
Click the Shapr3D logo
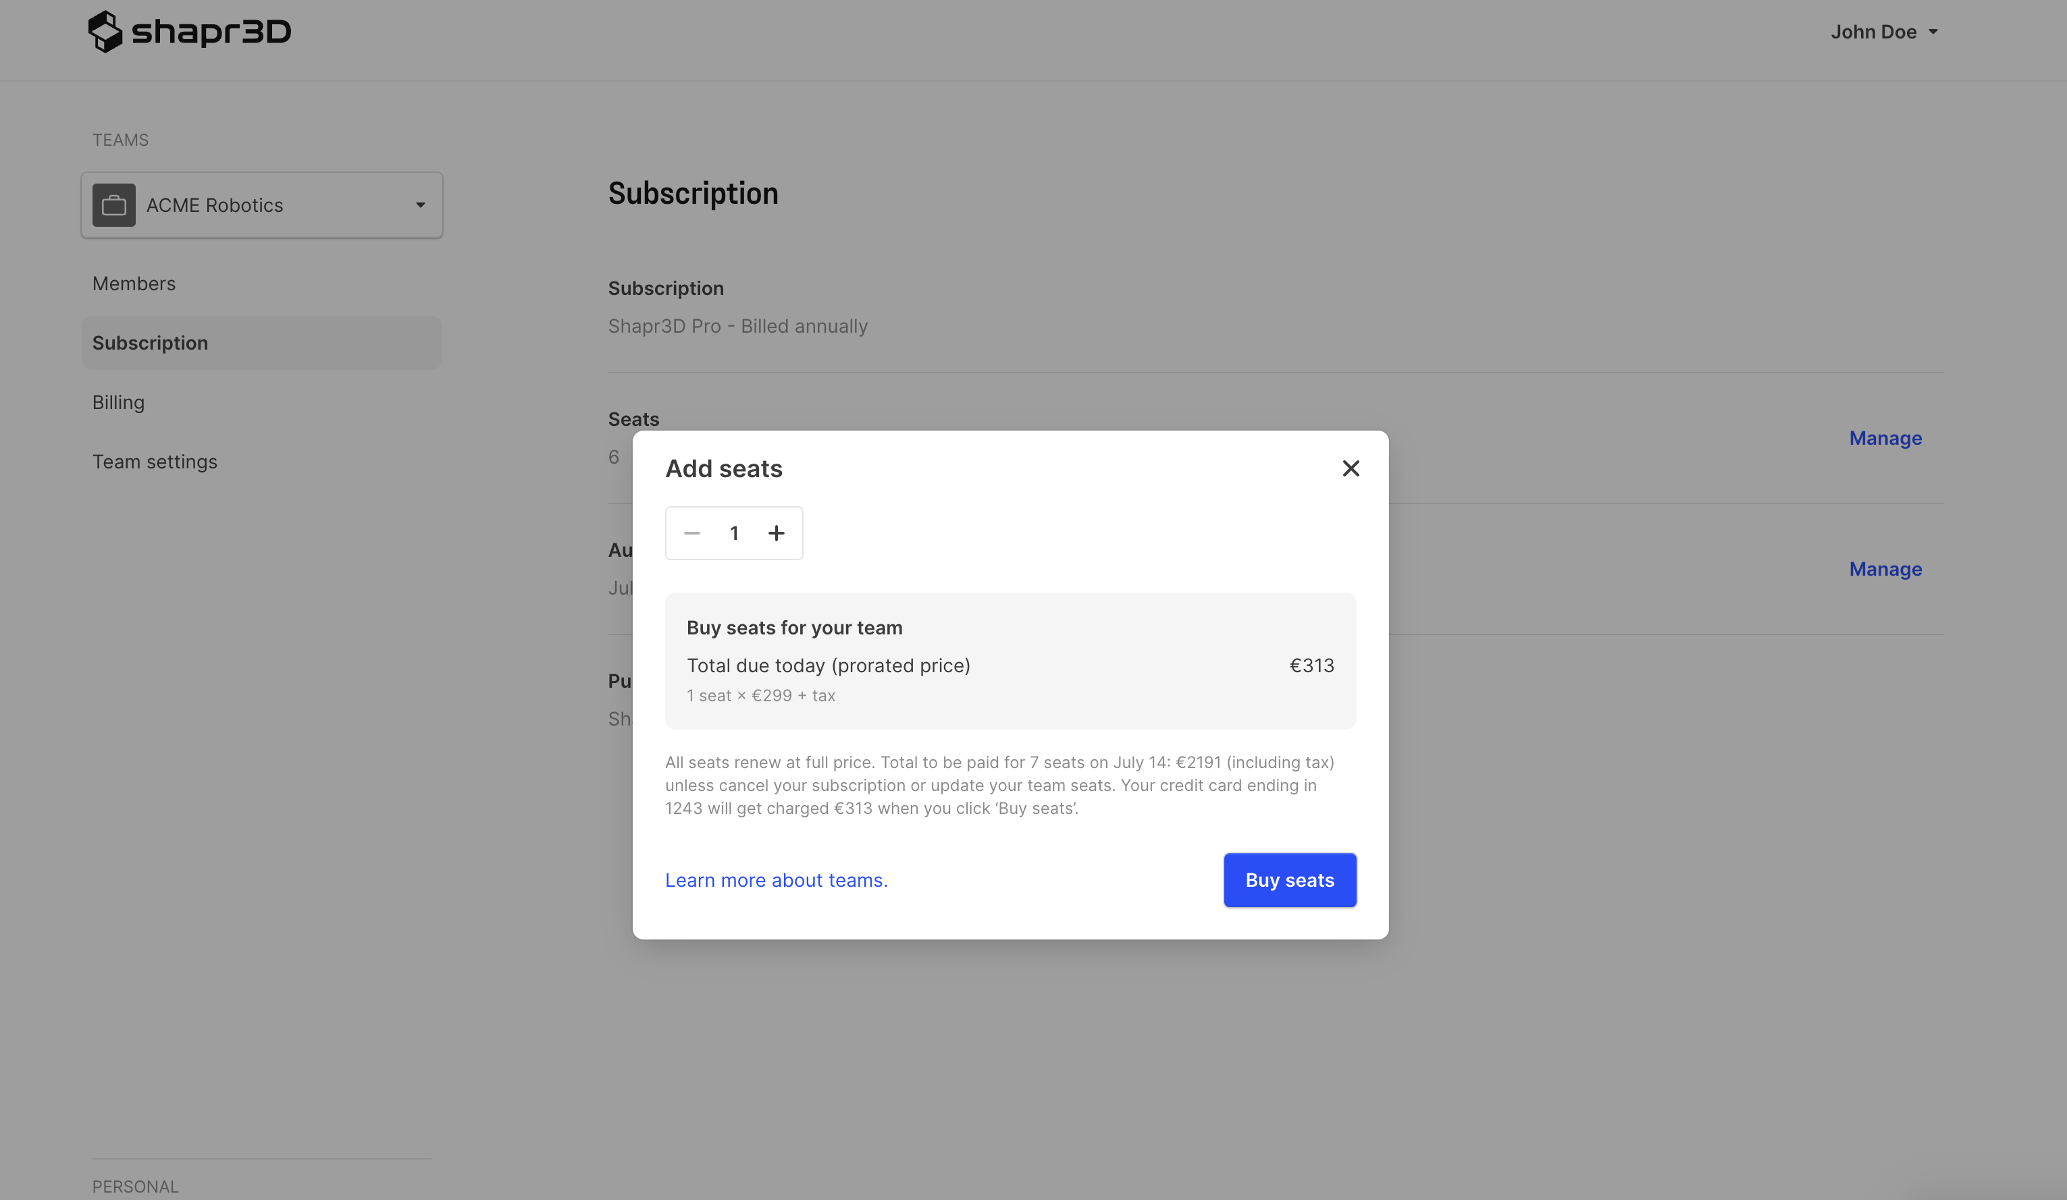tap(188, 32)
